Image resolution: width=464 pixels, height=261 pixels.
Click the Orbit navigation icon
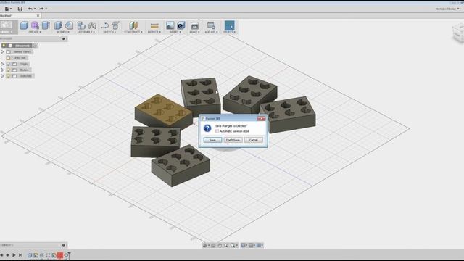click(204, 245)
